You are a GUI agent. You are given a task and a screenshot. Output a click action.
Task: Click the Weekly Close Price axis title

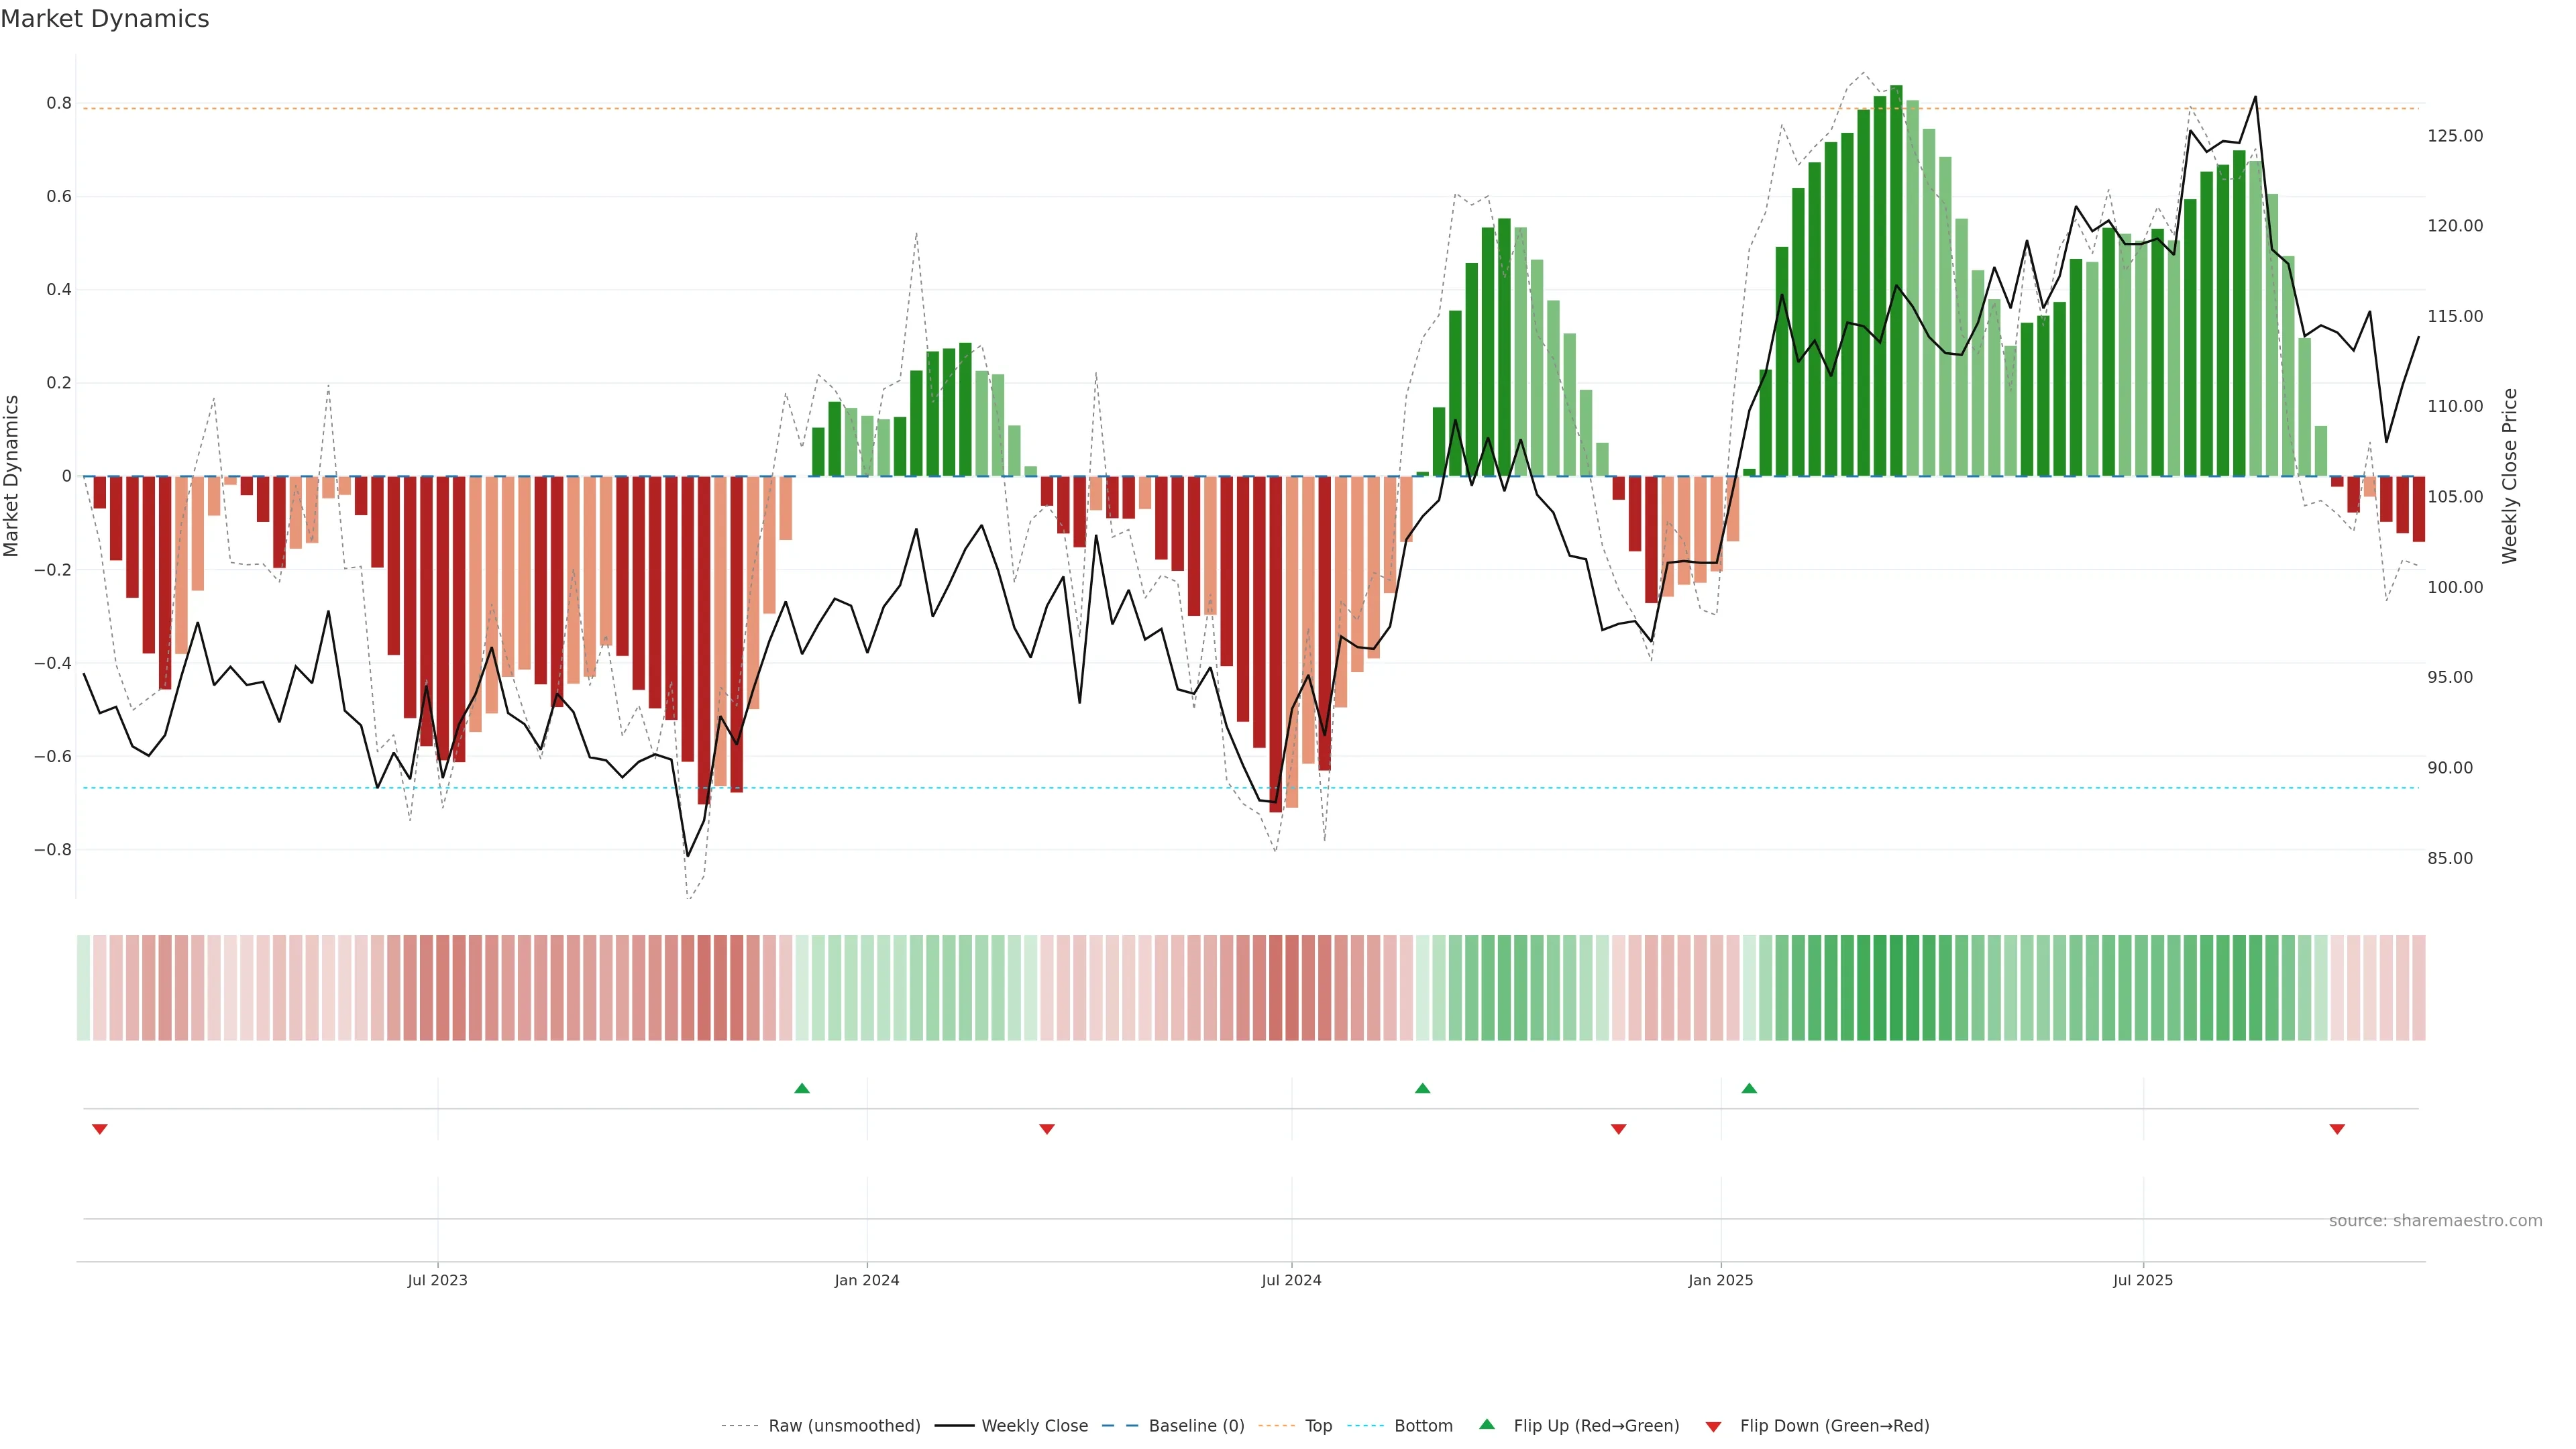2509,476
